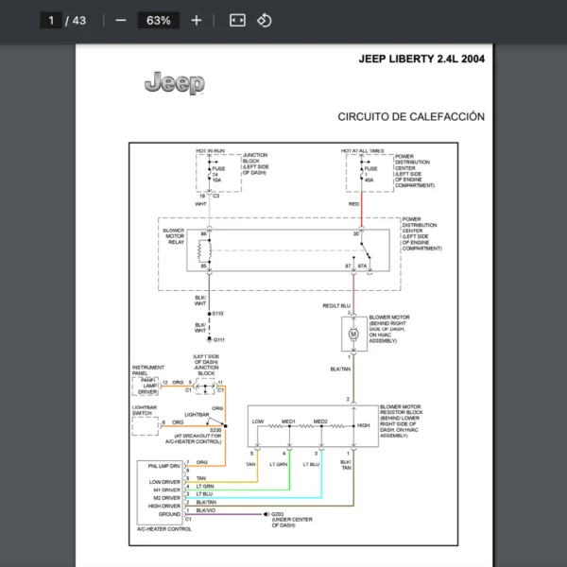Click the BLOWER MOTOR RELAY label

(x=174, y=236)
